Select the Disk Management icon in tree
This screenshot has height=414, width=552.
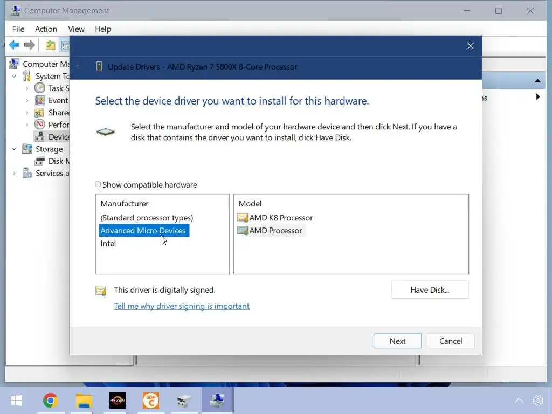coord(40,161)
